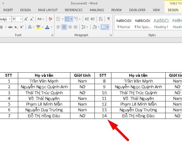Open line spacing dropdown arrow

(x=87, y=27)
